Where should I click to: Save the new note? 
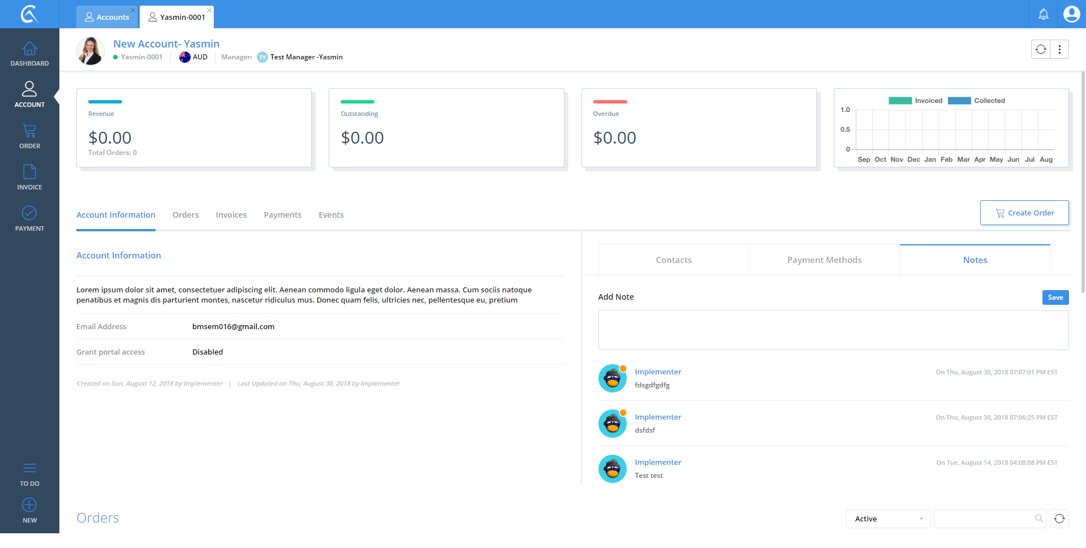coord(1055,297)
